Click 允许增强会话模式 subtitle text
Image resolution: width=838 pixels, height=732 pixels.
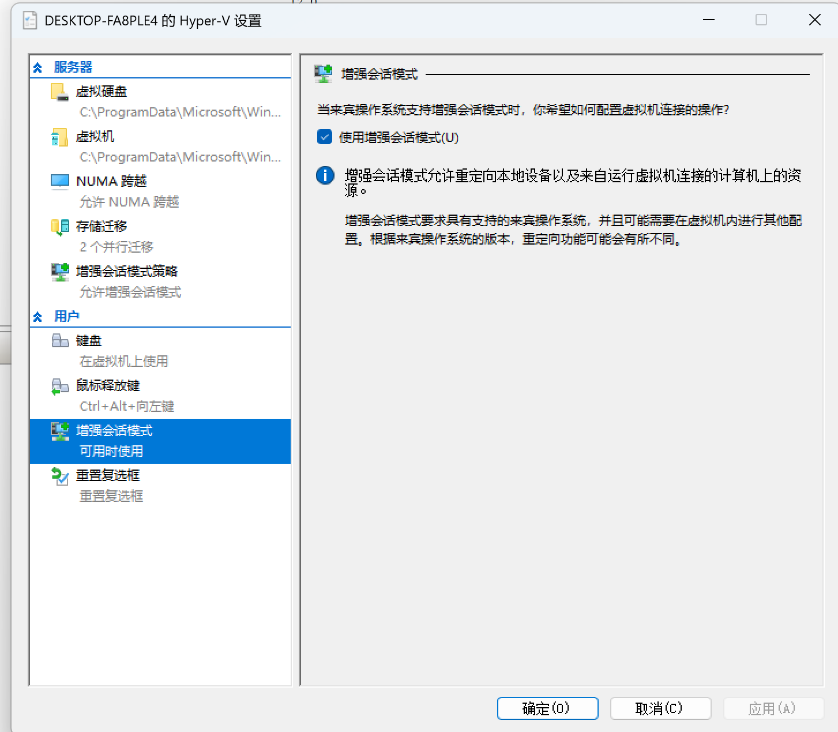pos(130,292)
